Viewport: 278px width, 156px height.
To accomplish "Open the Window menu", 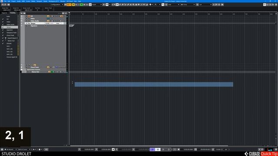I will (63, 1).
